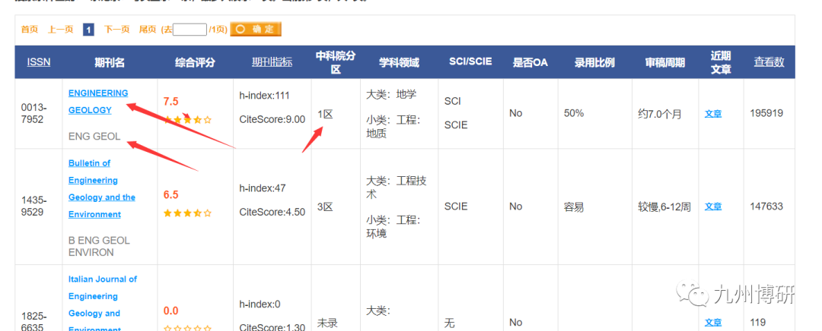822x331 pixels.
Task: Select score 7.5 text
Action: [x=171, y=102]
